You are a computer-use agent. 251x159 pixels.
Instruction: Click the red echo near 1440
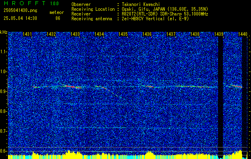[x=237, y=86]
